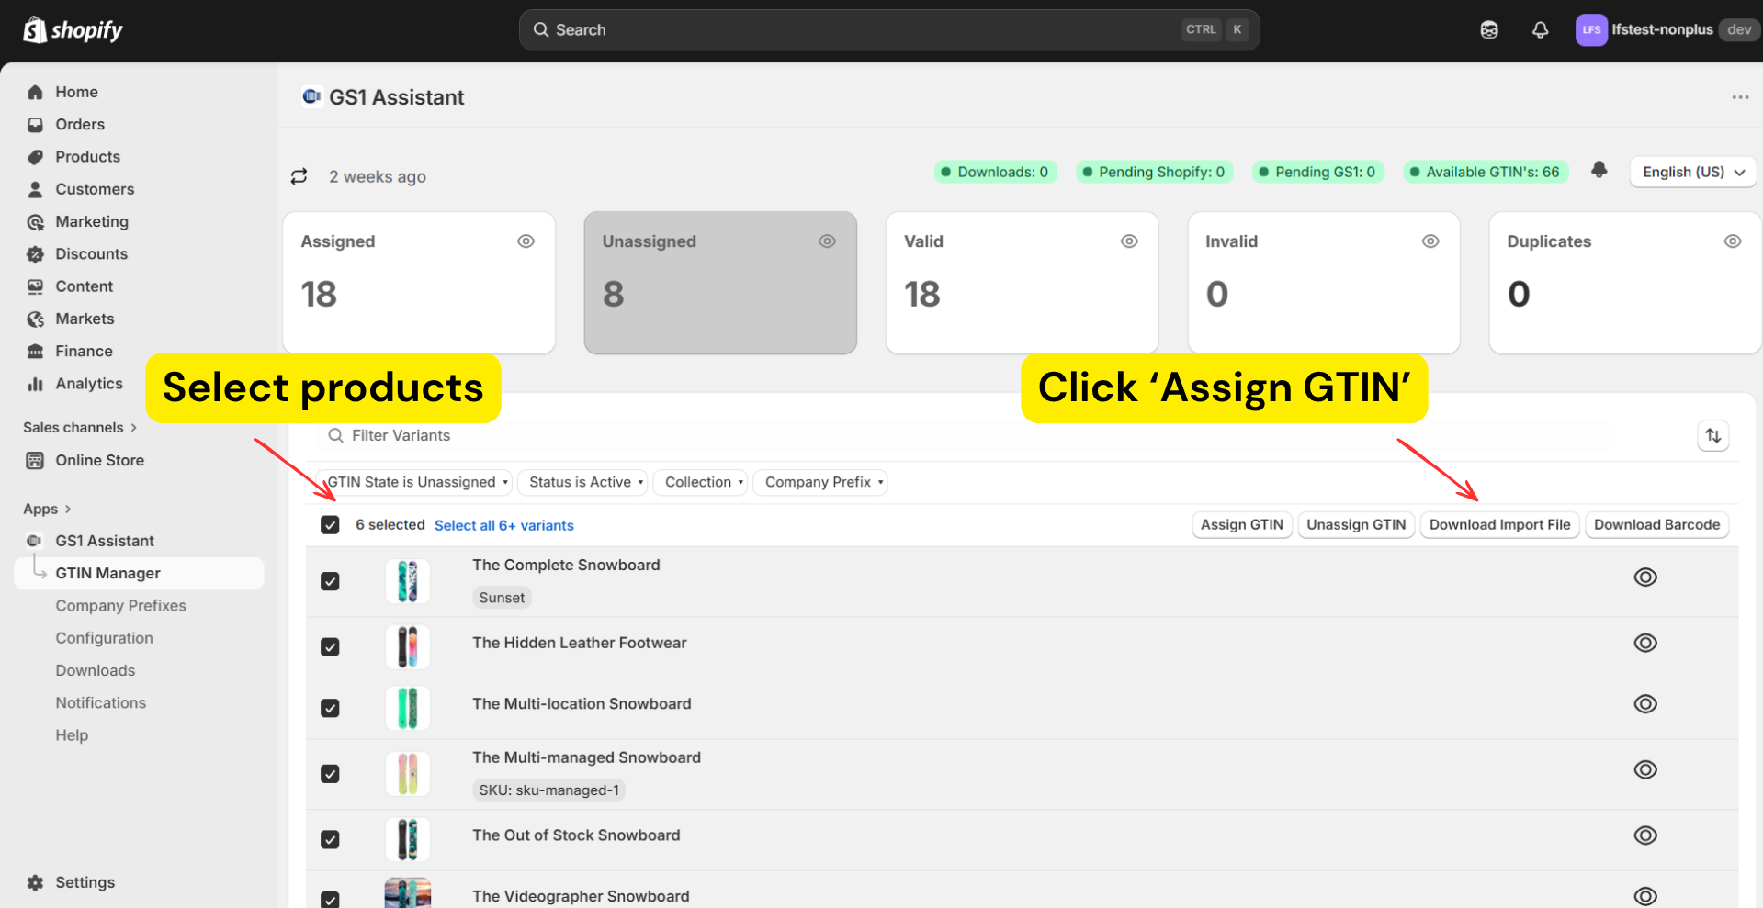This screenshot has height=908, width=1763.
Task: Go to Home in the sidebar
Action: pyautogui.click(x=76, y=92)
